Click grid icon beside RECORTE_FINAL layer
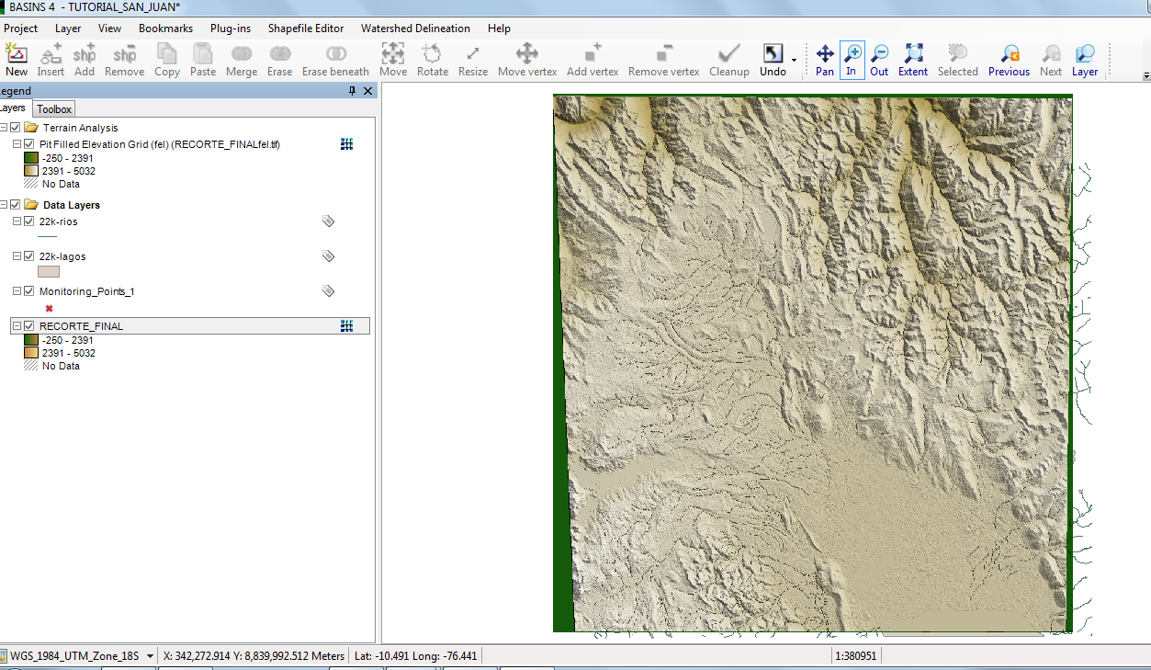 click(x=346, y=326)
